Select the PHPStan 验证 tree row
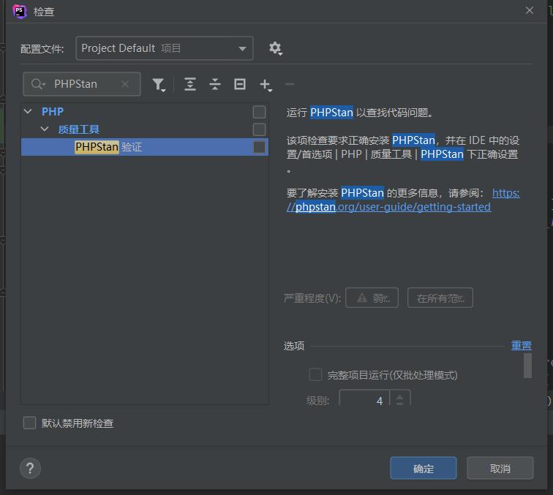The width and height of the screenshot is (553, 495). click(x=145, y=147)
